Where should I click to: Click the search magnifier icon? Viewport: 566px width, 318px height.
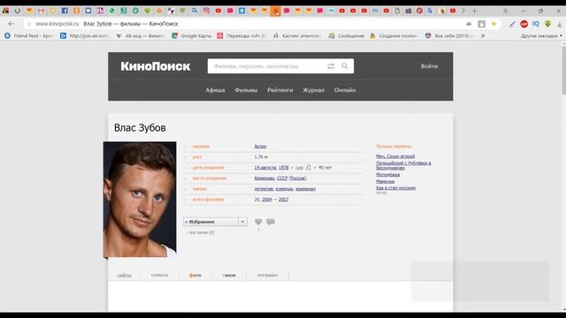345,66
